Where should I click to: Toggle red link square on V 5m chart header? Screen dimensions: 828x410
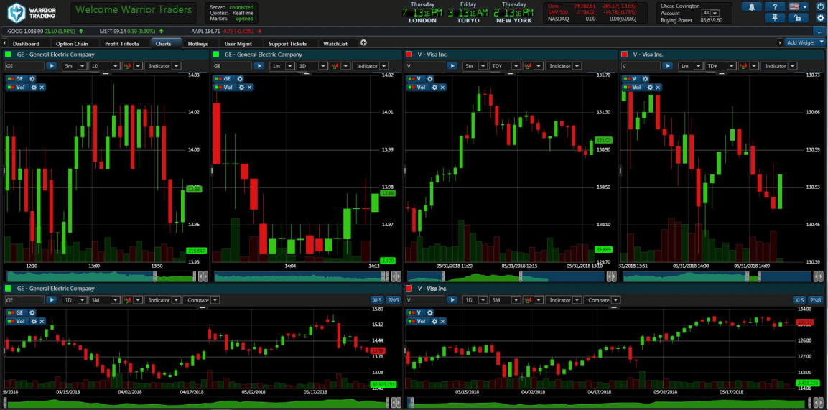coord(409,55)
